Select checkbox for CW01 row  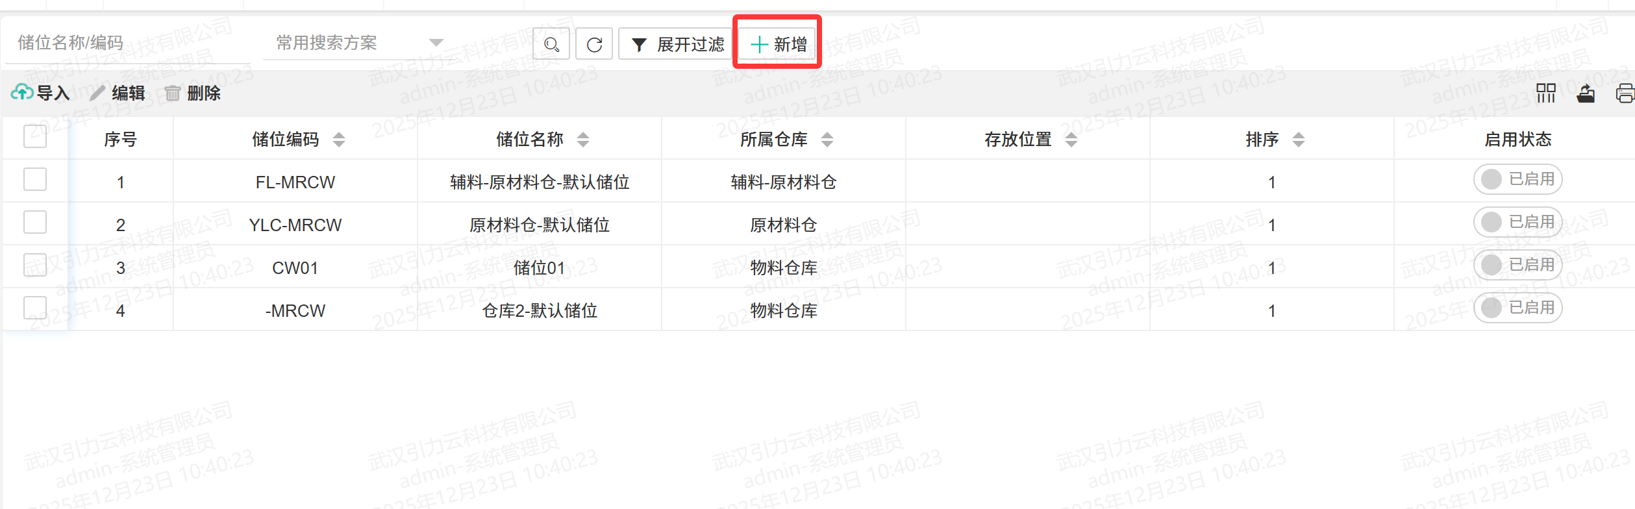click(35, 265)
